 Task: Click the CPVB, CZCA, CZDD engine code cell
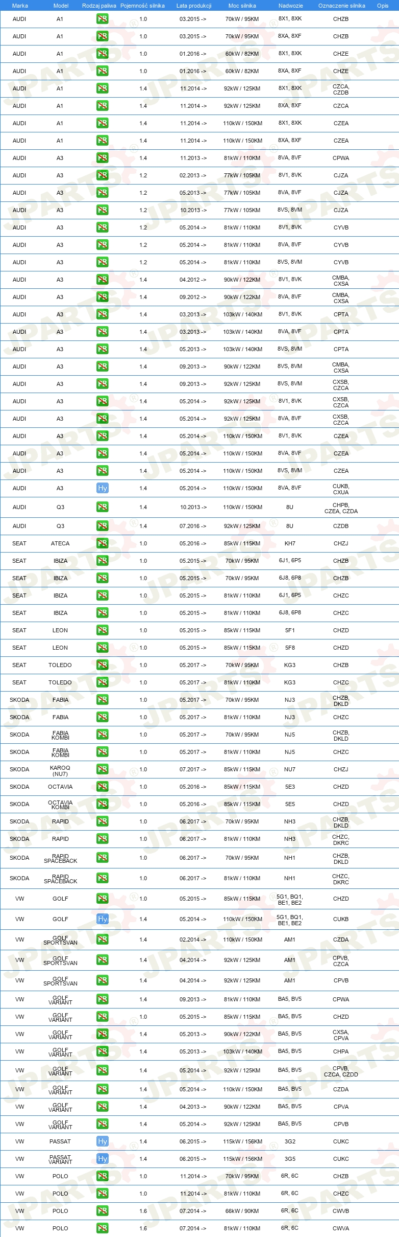341,1071
